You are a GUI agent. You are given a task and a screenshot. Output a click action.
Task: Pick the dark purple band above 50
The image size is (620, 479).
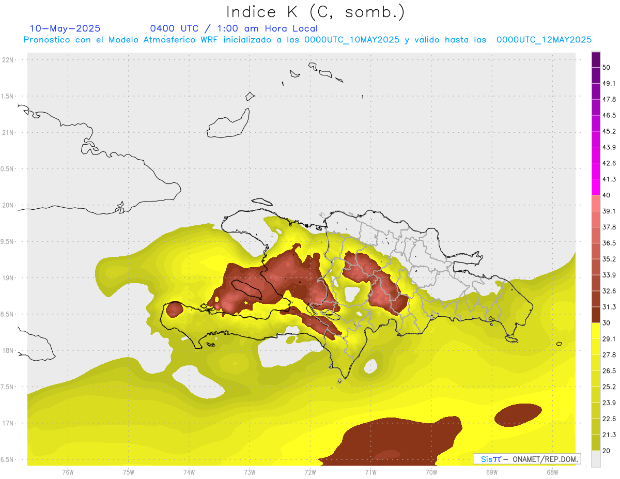pyautogui.click(x=596, y=60)
